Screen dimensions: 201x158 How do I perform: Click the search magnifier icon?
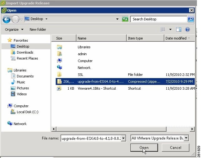click(191, 19)
